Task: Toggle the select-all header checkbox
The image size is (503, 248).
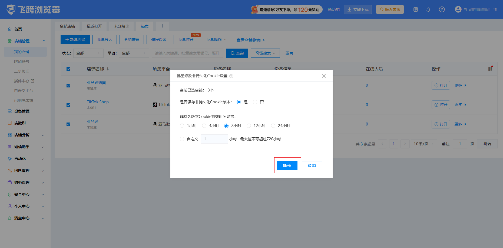Action: pyautogui.click(x=68, y=69)
